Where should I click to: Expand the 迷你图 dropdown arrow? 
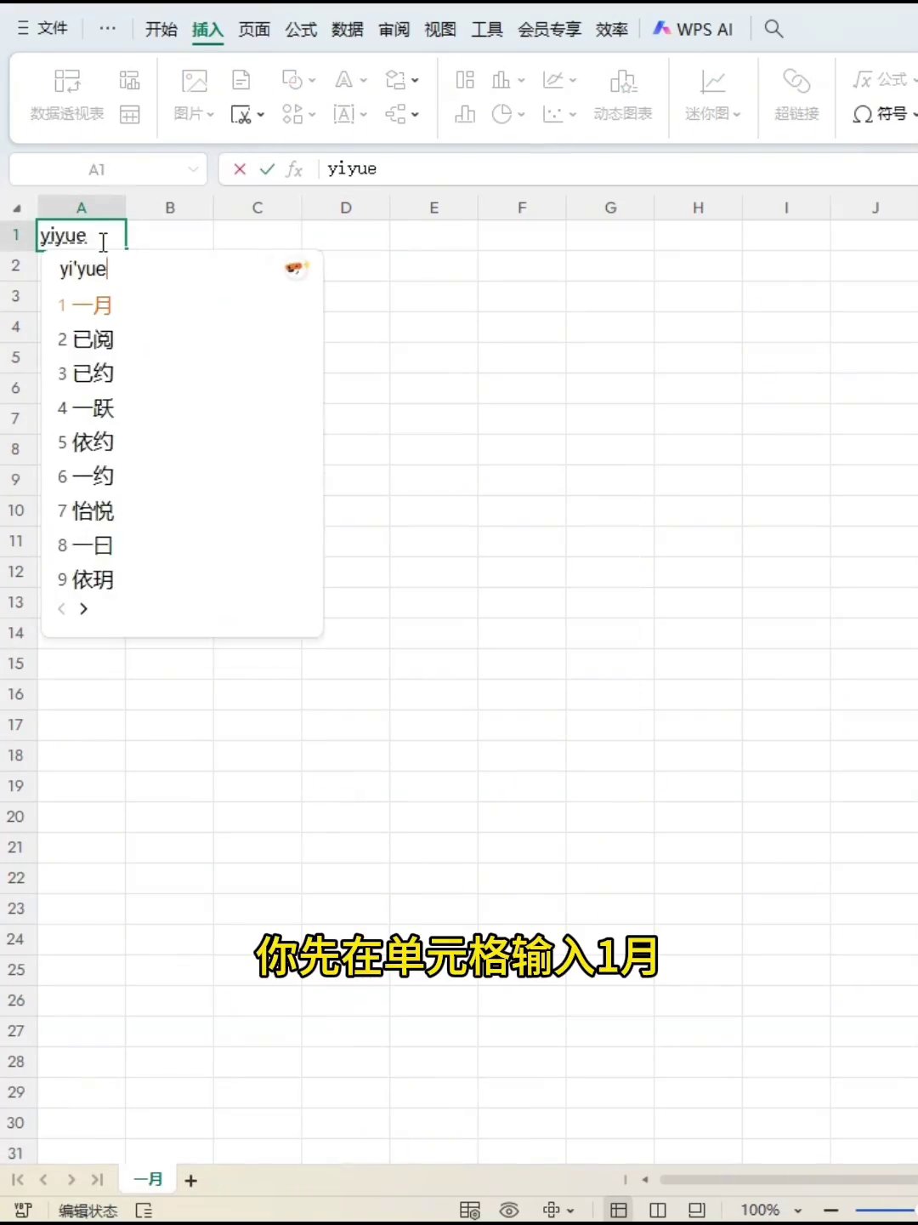[737, 114]
